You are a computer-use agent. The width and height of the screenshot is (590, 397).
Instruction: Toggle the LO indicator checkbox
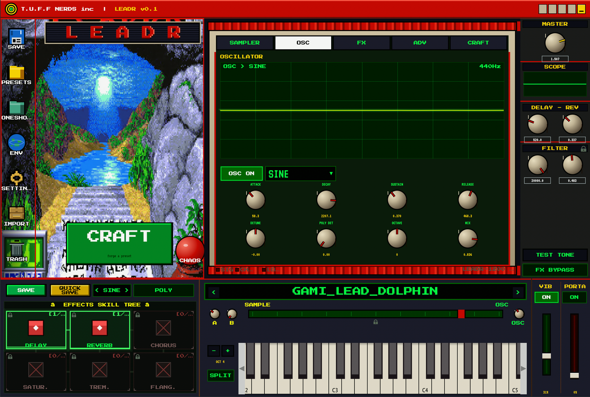[264, 270]
